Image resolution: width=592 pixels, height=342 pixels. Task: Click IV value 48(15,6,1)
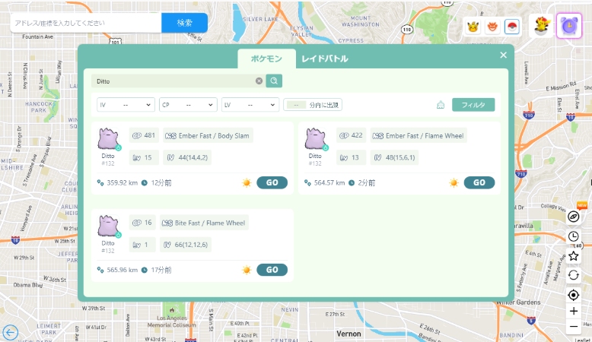400,157
